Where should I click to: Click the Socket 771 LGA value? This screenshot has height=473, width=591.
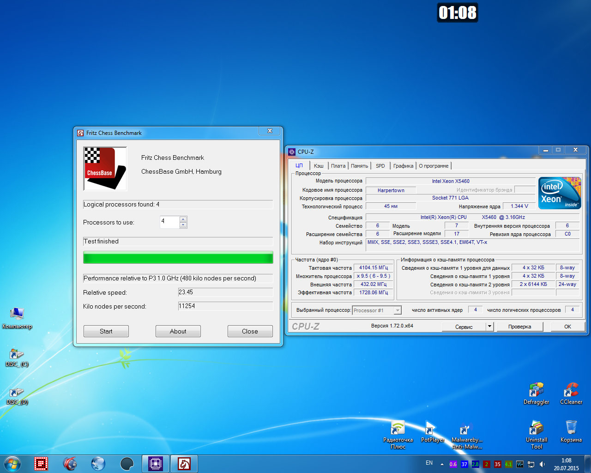tap(450, 198)
